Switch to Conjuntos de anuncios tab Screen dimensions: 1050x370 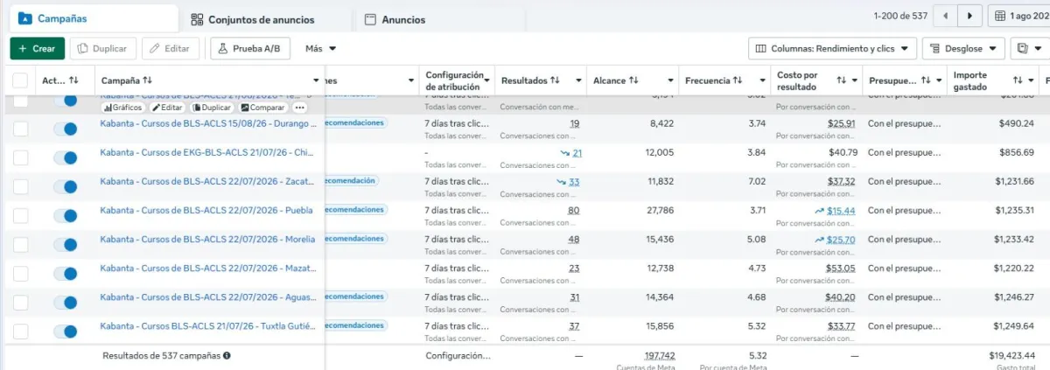click(253, 19)
